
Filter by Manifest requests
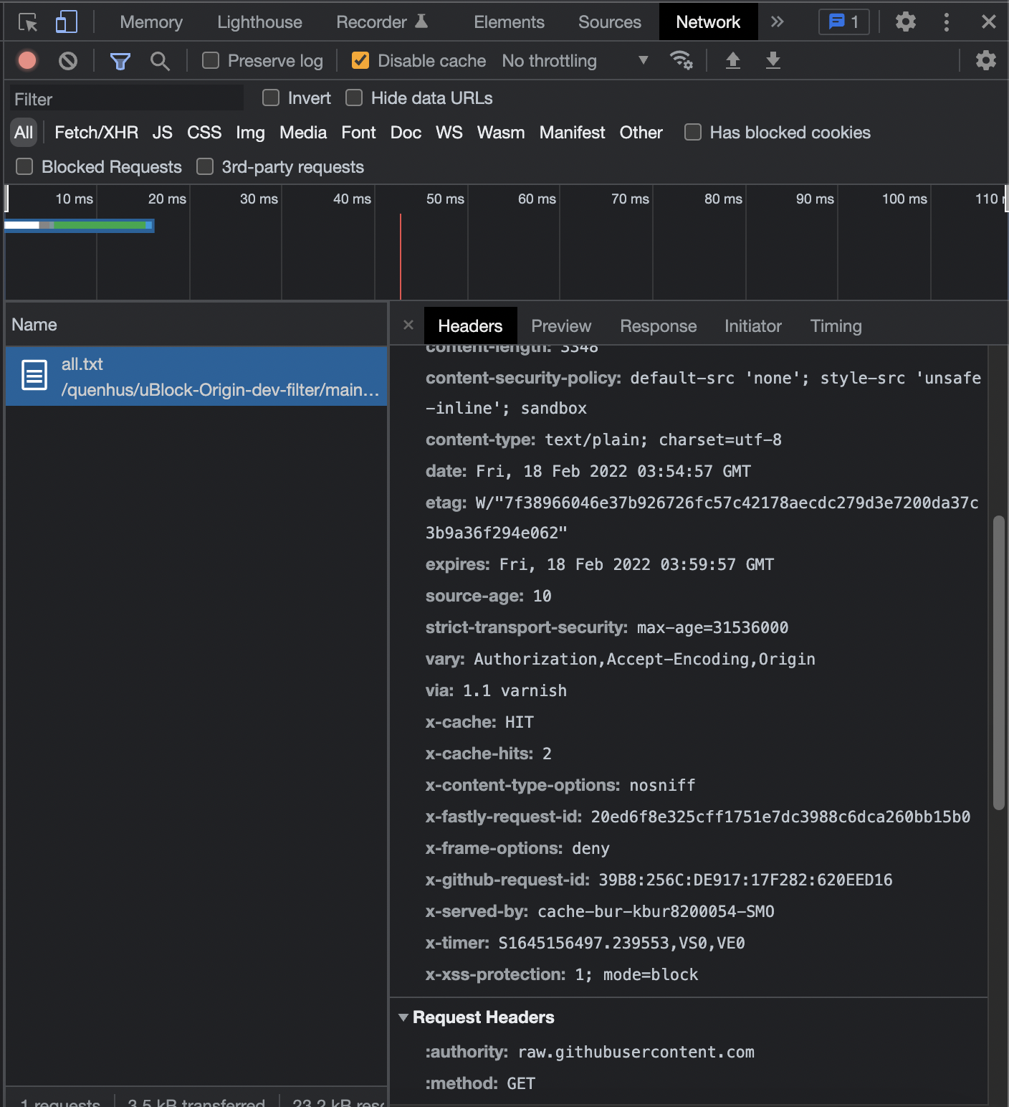click(572, 133)
